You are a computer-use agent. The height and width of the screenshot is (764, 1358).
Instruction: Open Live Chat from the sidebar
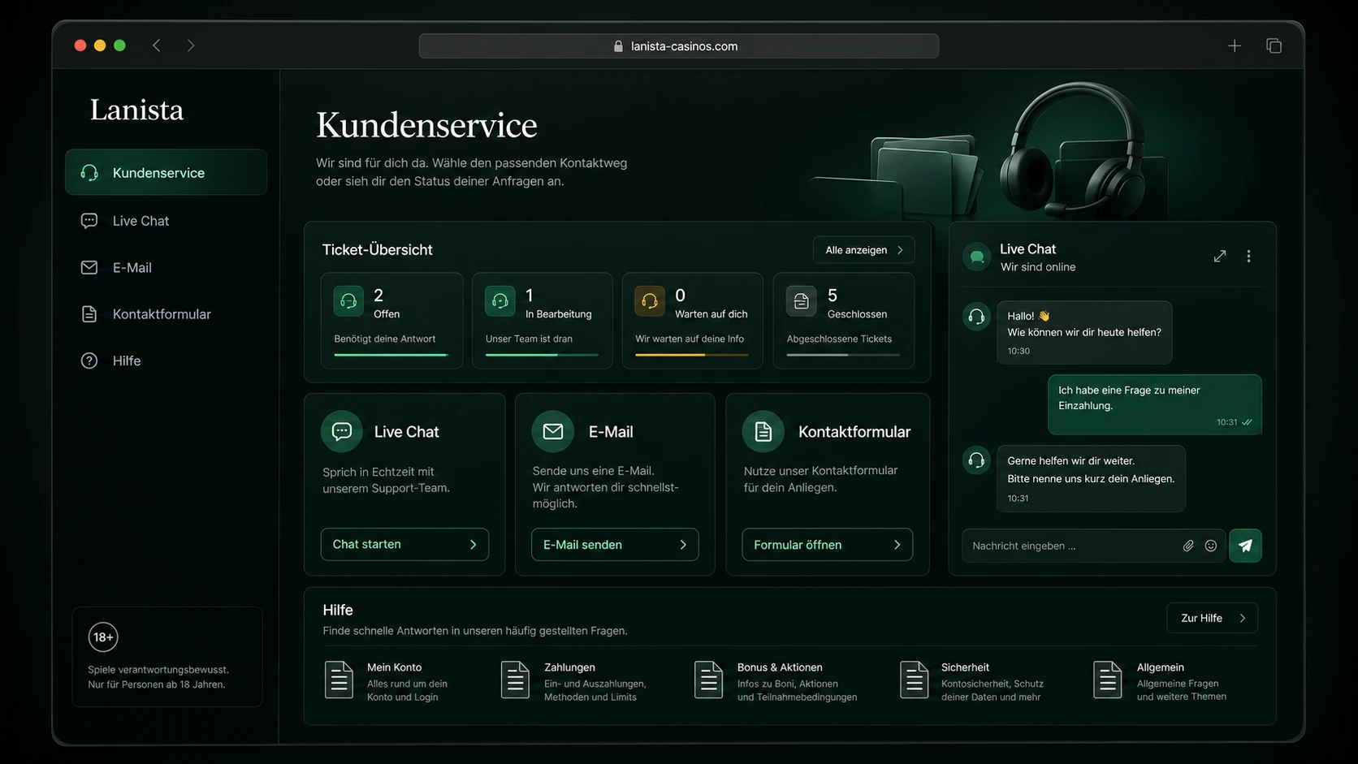(166, 221)
